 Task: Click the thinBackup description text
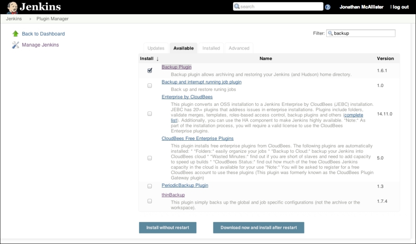click(x=265, y=205)
